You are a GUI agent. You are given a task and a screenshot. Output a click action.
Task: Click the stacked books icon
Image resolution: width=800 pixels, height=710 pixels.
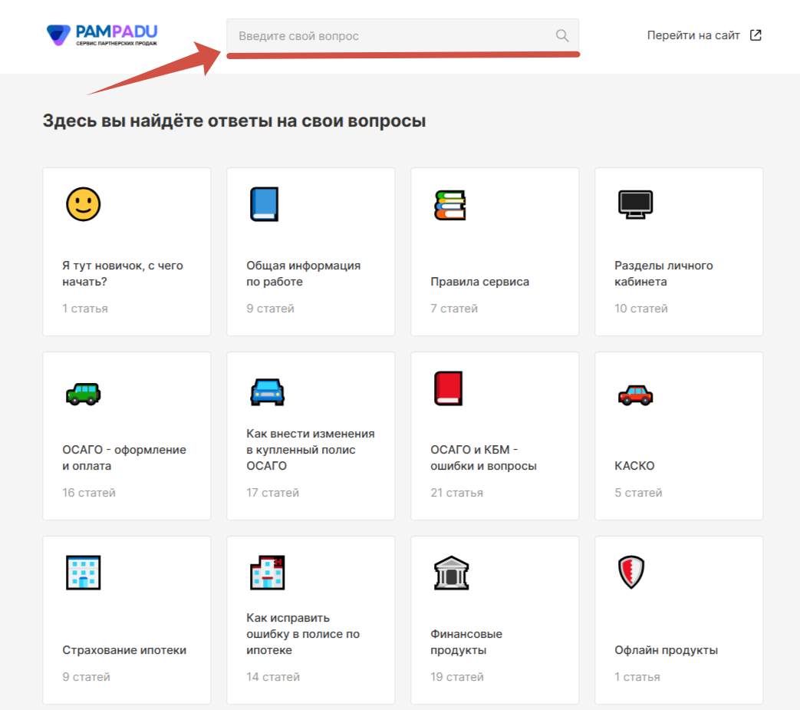450,205
